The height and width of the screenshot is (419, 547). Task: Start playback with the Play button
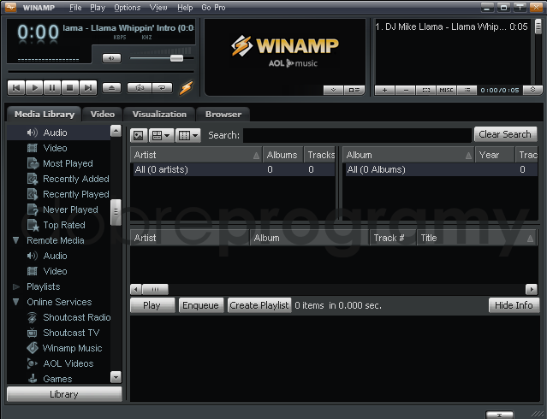34,87
